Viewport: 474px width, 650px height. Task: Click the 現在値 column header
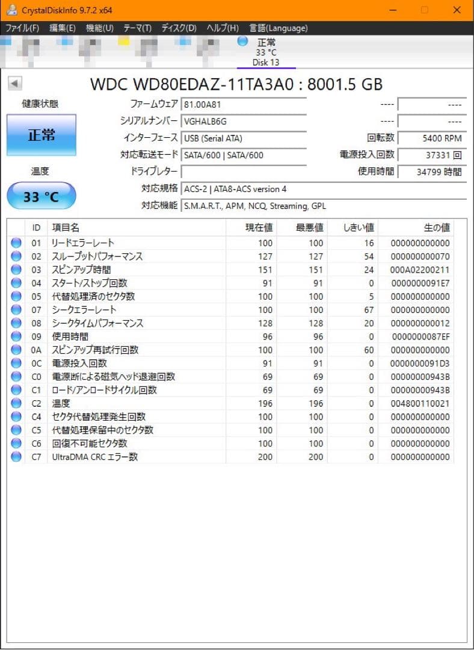251,227
